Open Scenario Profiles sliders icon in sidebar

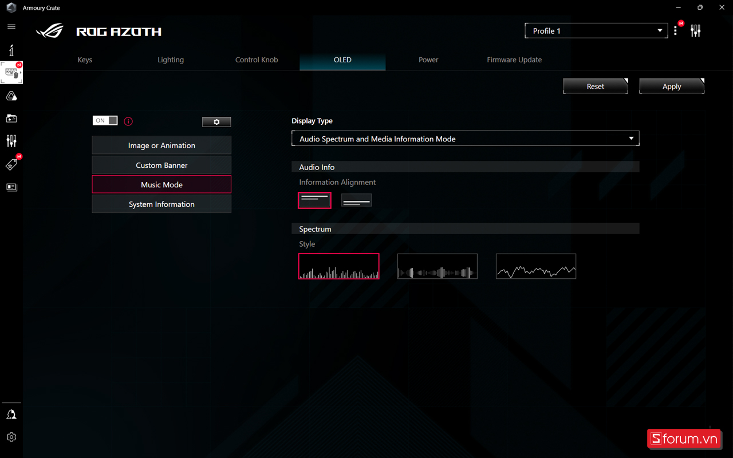click(11, 141)
